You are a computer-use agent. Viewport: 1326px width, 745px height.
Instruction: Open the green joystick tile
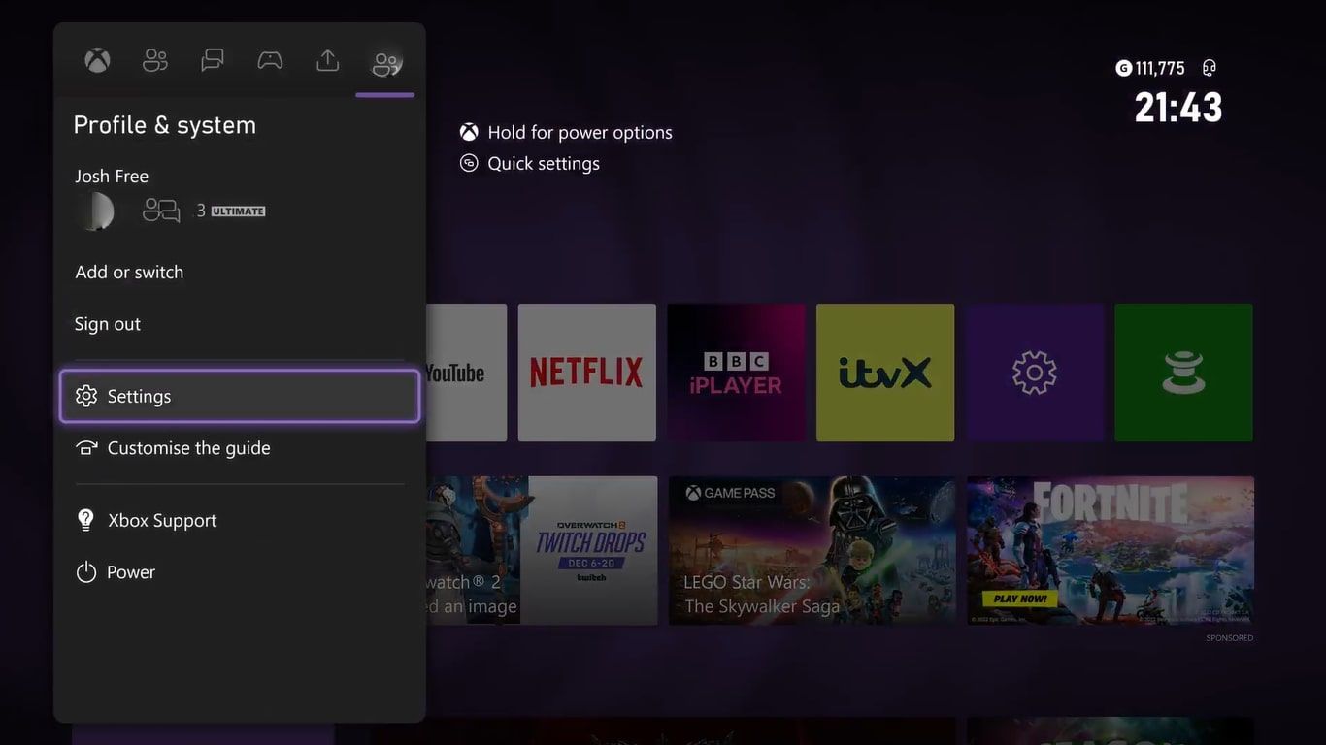click(1183, 372)
